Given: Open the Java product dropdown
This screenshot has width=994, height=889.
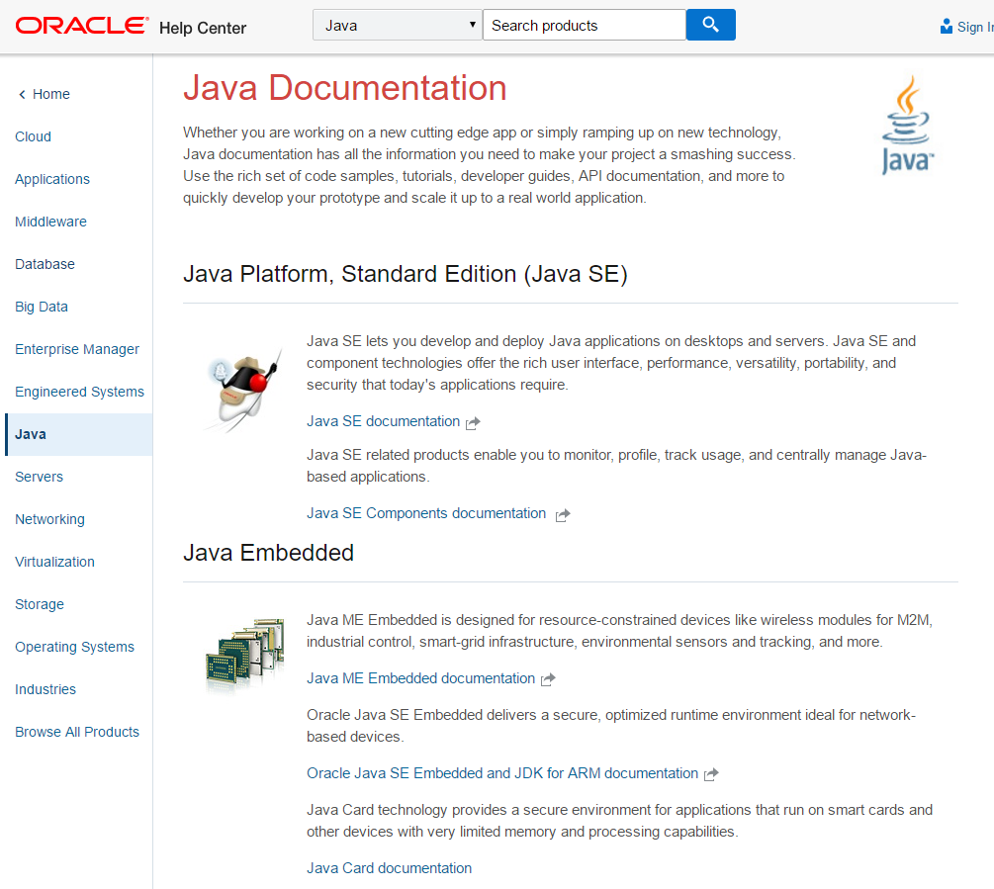Looking at the screenshot, I should pyautogui.click(x=398, y=26).
